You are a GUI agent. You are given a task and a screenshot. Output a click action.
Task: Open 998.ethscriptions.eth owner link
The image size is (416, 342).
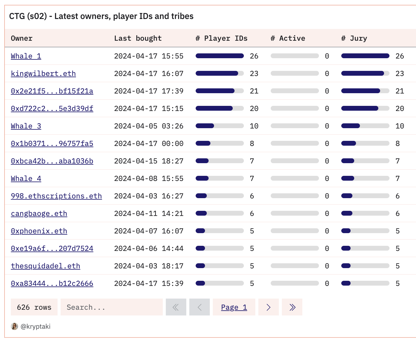click(56, 196)
